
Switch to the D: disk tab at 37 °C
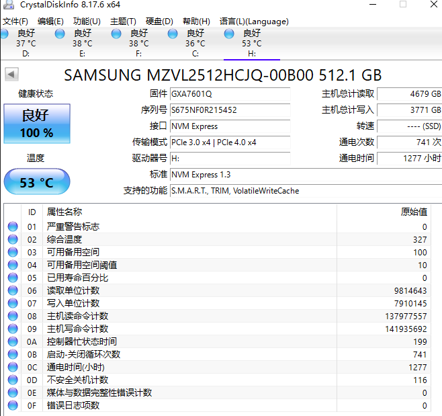(26, 43)
